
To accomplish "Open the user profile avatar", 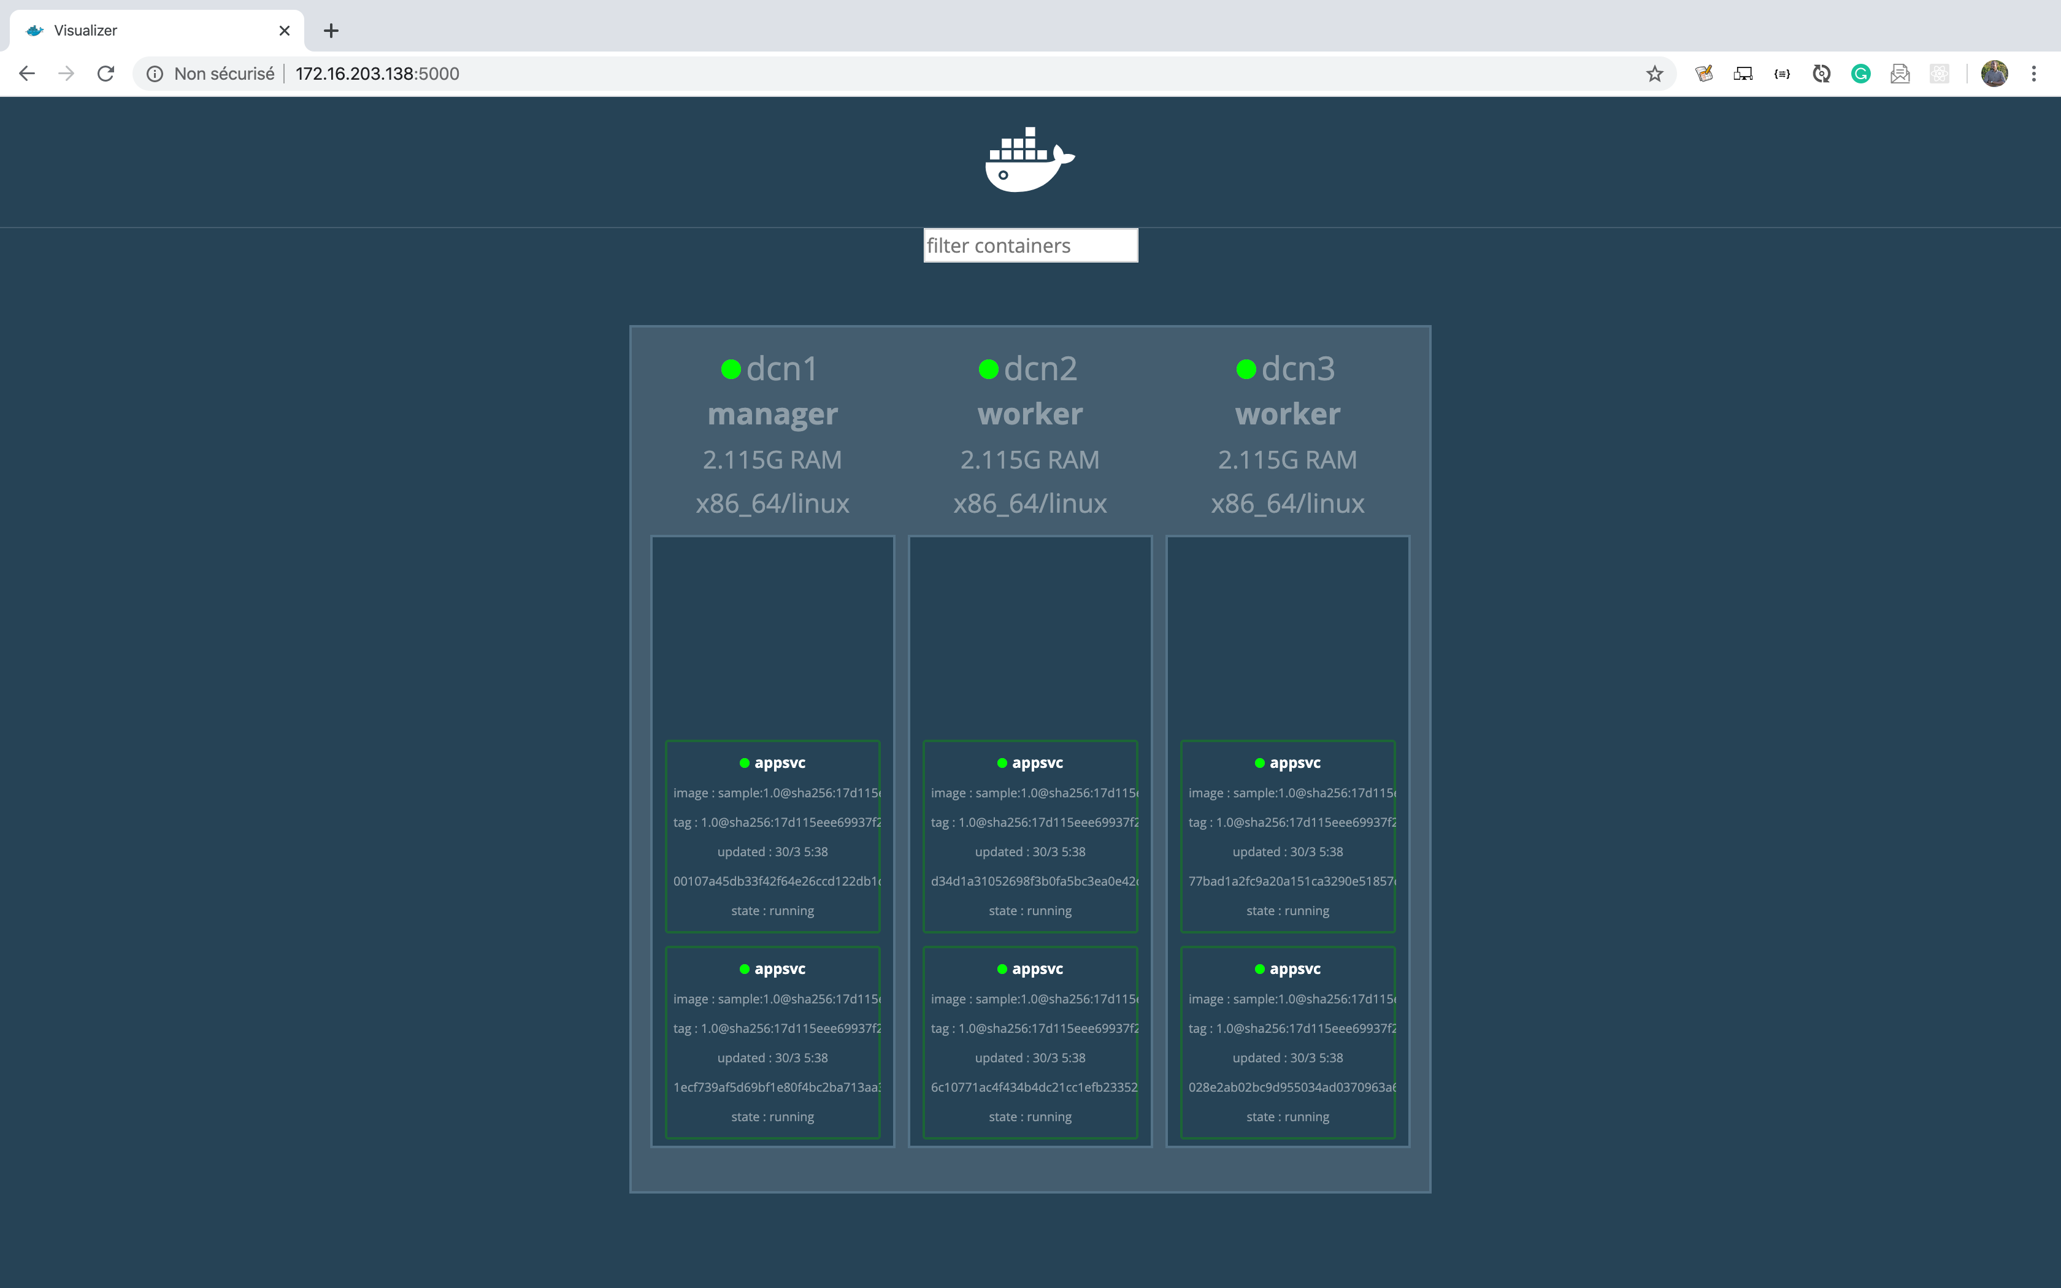I will [1994, 74].
